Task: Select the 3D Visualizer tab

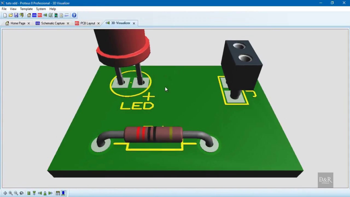Action: coord(121,23)
